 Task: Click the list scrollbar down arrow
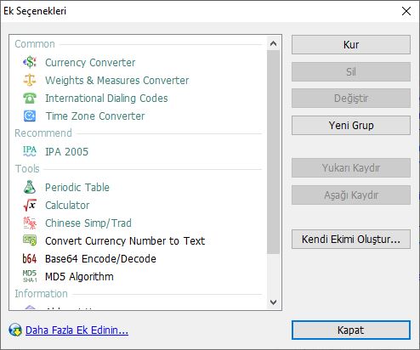tap(273, 302)
